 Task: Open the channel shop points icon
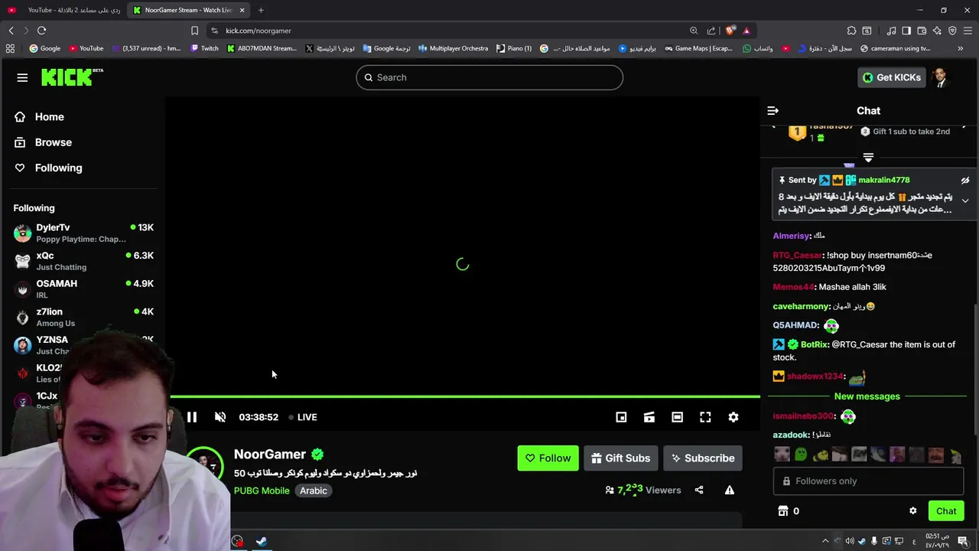click(x=783, y=511)
